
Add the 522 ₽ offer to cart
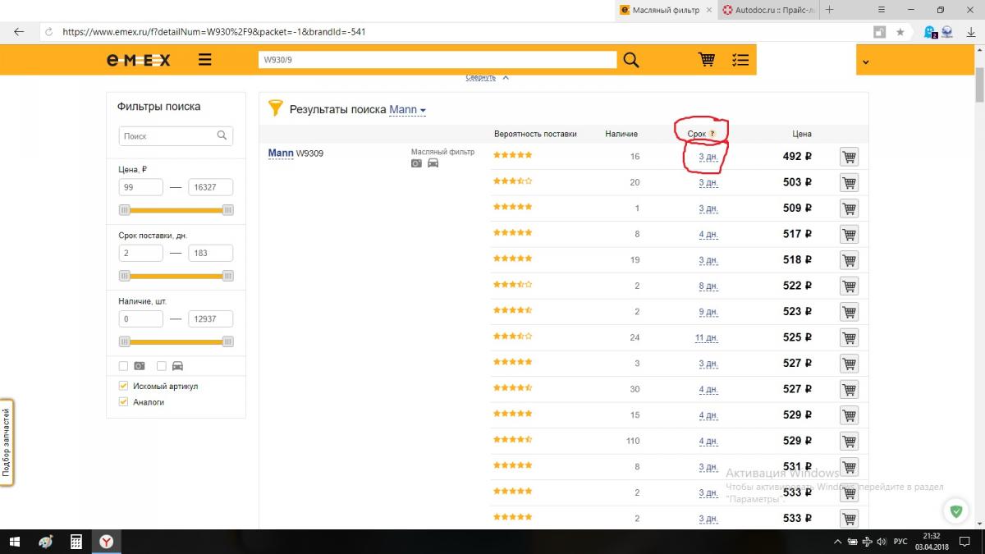tap(849, 286)
